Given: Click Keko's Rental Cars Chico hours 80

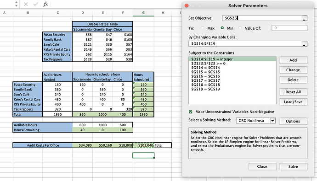Looking at the screenshot, I should 123,99.
